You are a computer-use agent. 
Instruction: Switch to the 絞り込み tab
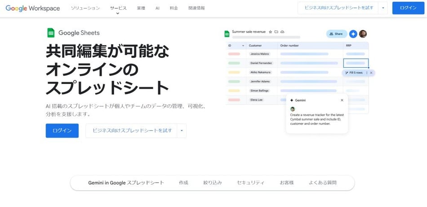coord(213,183)
